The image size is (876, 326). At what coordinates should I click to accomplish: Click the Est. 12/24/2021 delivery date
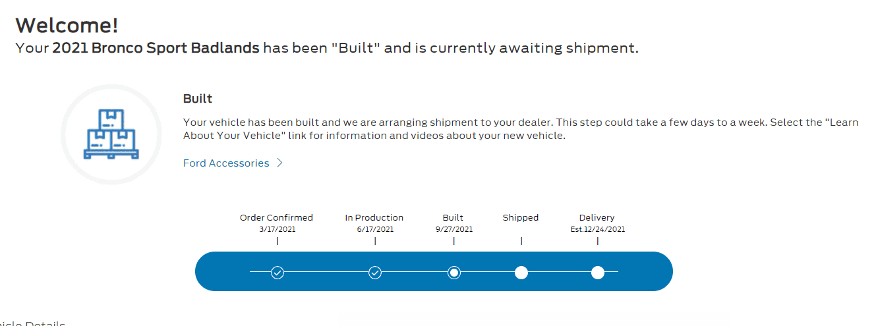[x=598, y=229]
